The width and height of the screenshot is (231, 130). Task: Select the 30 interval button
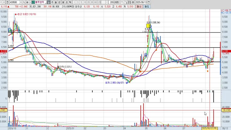(92, 2)
